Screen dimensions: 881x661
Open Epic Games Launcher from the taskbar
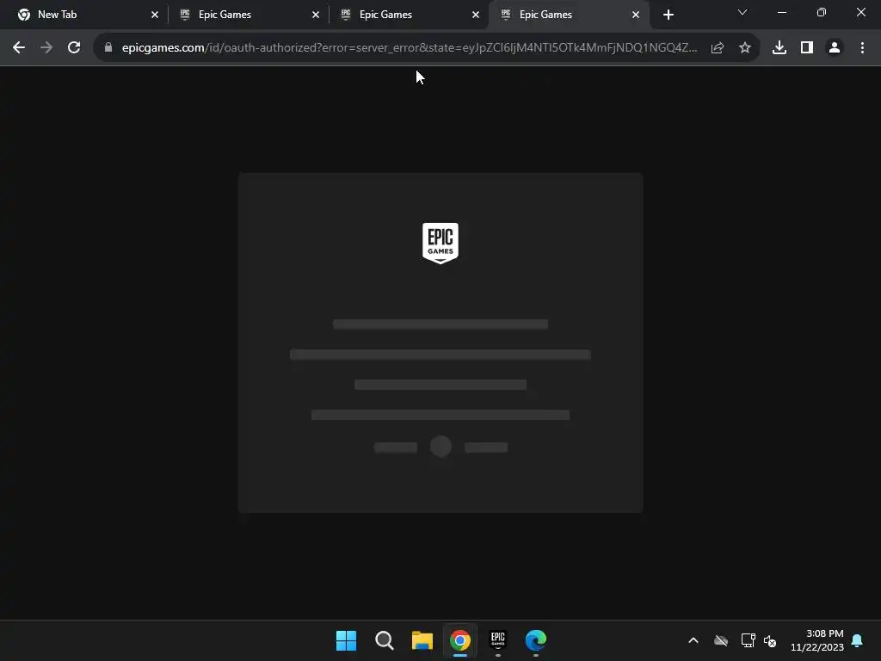[498, 640]
